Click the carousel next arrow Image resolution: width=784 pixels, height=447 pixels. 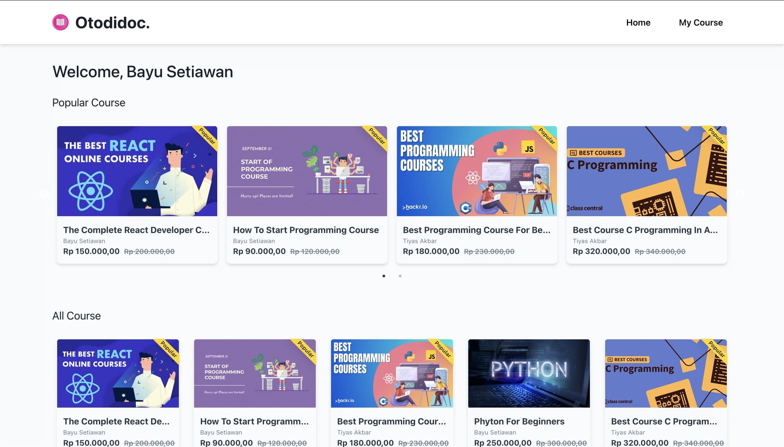point(740,194)
